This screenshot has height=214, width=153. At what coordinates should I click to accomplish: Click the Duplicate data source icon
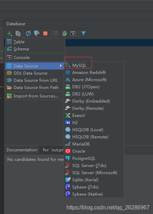(18, 33)
